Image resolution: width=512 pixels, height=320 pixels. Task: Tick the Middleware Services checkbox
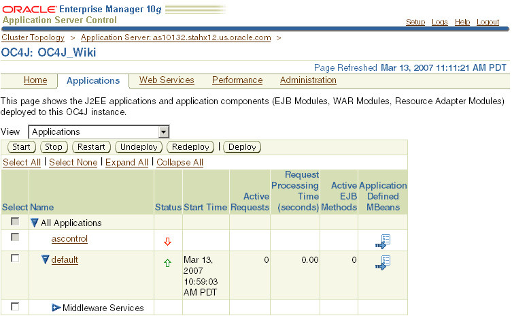coord(15,306)
